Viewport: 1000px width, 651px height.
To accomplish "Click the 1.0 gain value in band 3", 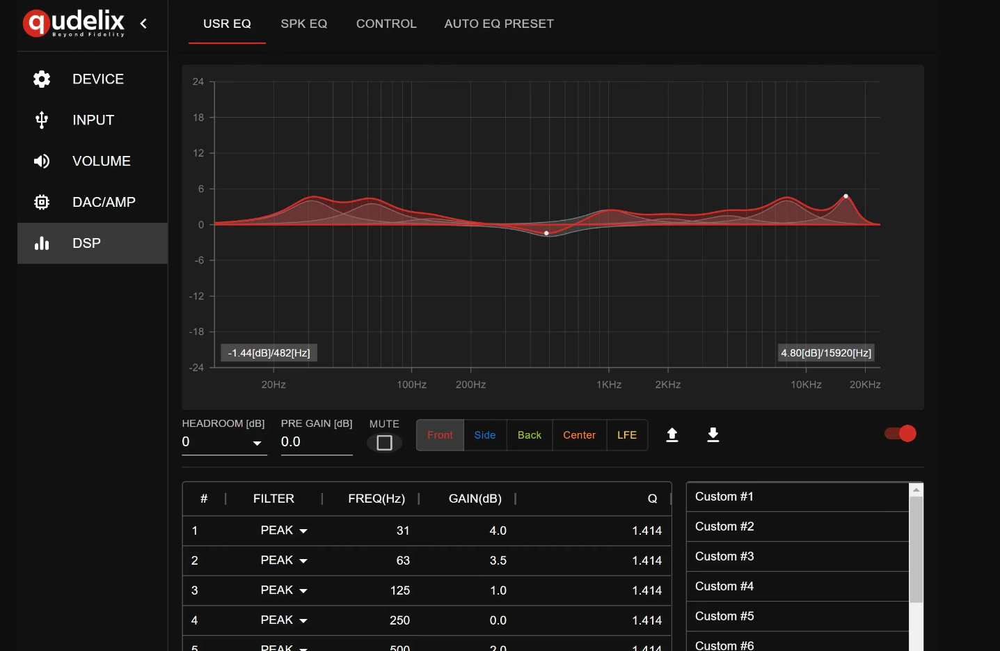I will pyautogui.click(x=498, y=590).
